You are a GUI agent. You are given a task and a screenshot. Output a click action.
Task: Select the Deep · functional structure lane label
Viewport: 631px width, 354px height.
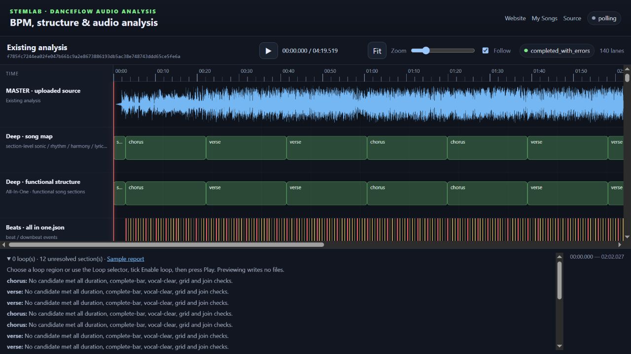click(43, 182)
